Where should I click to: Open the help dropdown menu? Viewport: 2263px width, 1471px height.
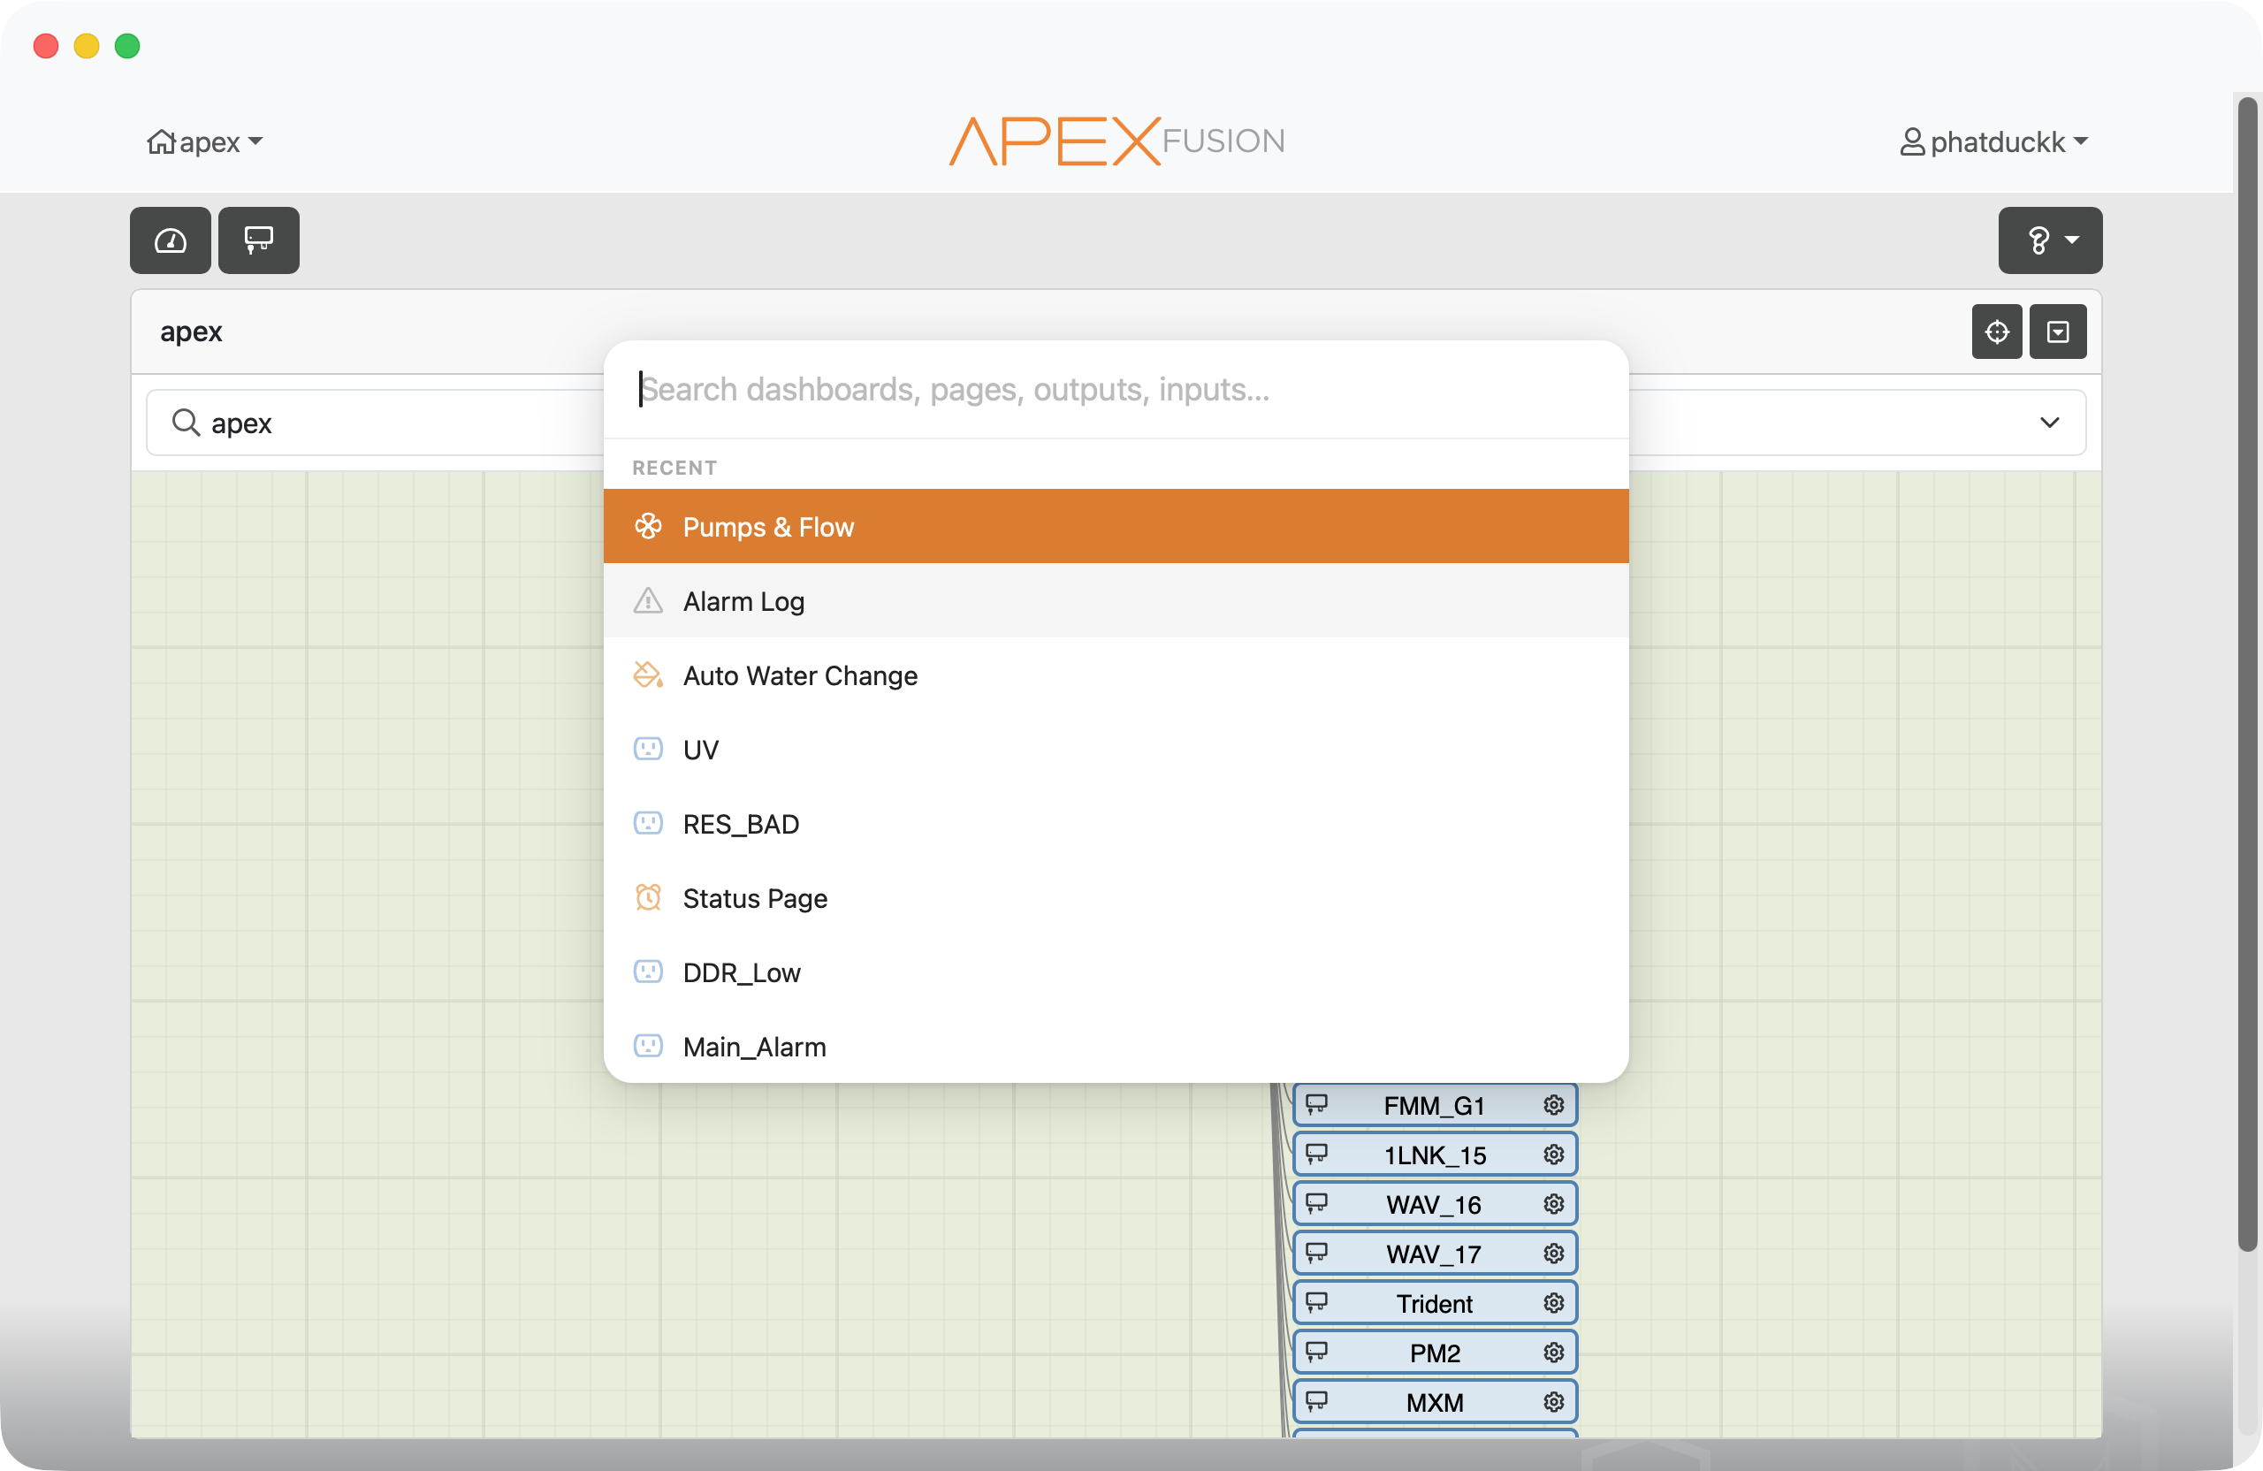click(2050, 240)
